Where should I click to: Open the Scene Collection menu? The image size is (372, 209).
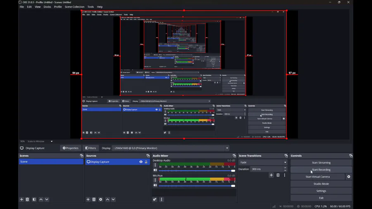point(74,7)
